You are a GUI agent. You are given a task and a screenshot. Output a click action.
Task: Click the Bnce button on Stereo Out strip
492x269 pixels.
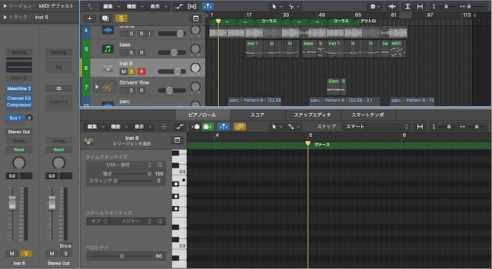(x=66, y=246)
